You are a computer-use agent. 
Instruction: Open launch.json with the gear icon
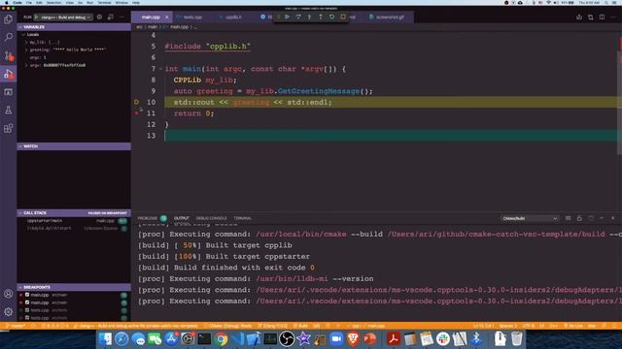99,17
